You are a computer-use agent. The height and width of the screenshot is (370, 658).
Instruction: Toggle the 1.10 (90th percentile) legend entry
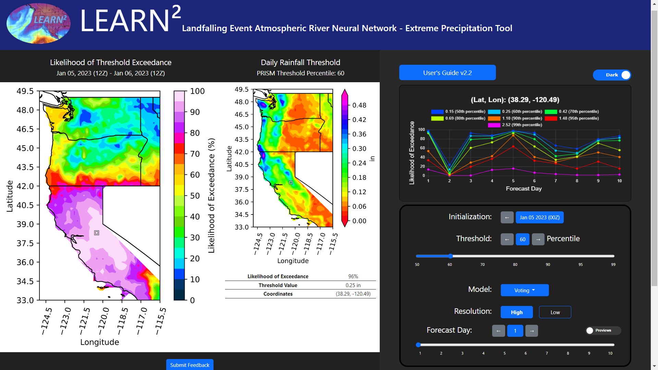(x=515, y=119)
